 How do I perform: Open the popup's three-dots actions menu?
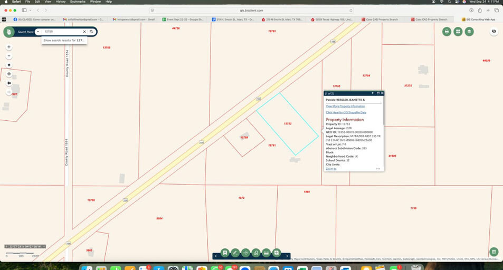point(378,169)
